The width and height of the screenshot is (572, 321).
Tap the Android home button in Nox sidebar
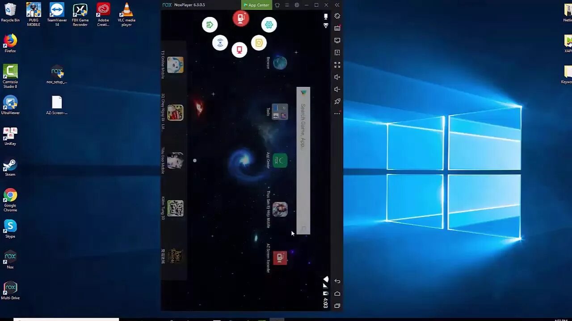tap(337, 293)
